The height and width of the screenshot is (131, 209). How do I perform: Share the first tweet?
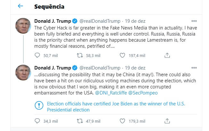(167, 55)
